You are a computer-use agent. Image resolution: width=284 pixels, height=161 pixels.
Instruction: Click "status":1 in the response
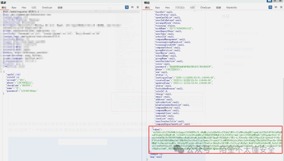point(161,75)
